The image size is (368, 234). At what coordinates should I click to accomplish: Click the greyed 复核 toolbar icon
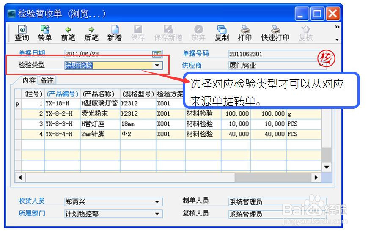[305, 33]
